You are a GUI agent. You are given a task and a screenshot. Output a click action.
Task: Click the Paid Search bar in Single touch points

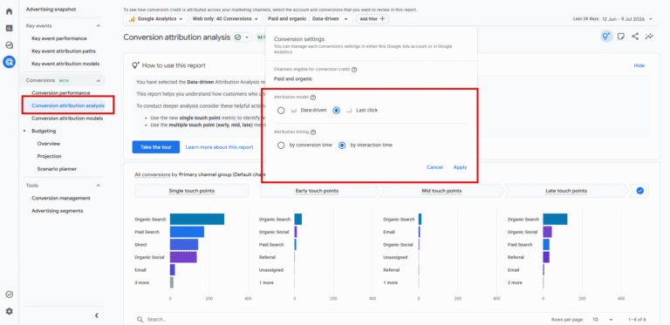188,232
